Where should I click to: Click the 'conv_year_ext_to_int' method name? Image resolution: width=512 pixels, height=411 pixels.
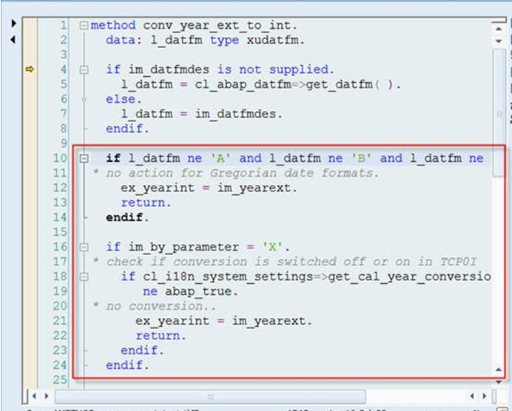pos(217,25)
